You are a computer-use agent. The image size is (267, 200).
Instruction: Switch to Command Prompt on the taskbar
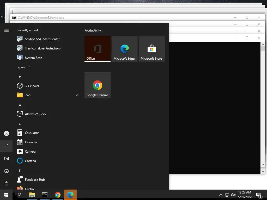[x=45, y=195]
